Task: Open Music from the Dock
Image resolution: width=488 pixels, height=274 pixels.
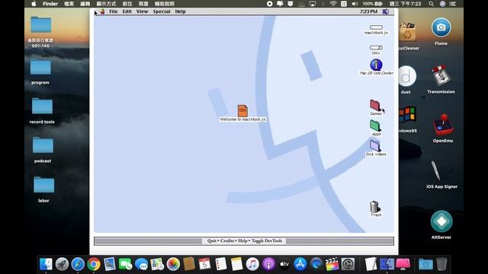Action: [252, 264]
